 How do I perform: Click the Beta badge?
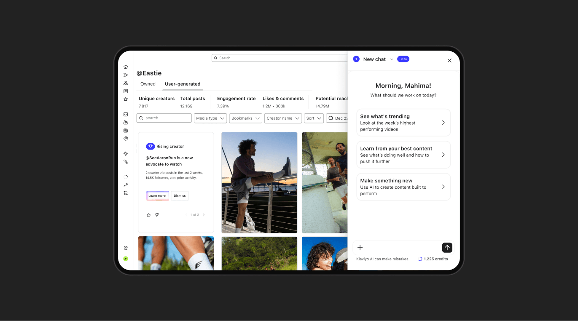(x=403, y=59)
